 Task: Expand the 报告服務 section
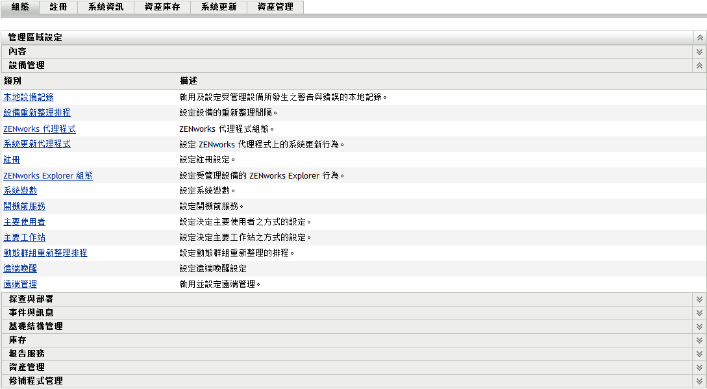(x=699, y=353)
